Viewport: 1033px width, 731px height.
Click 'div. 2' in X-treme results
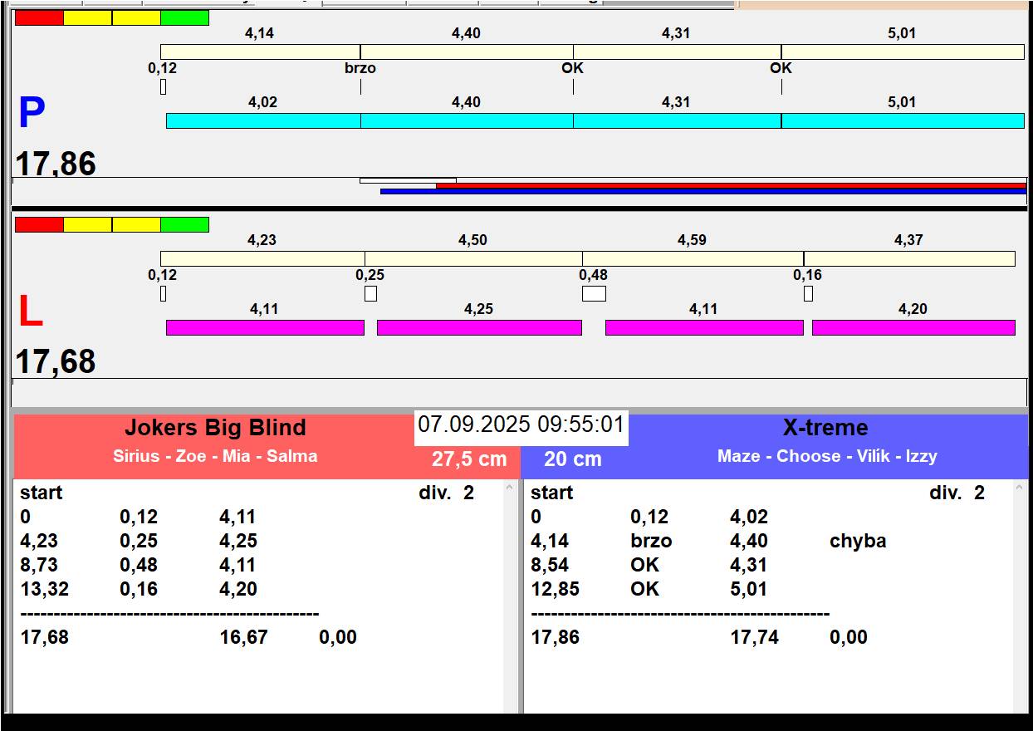point(957,493)
